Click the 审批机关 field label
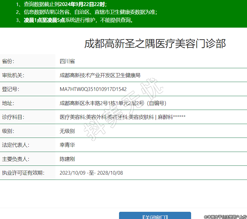 tap(13, 75)
